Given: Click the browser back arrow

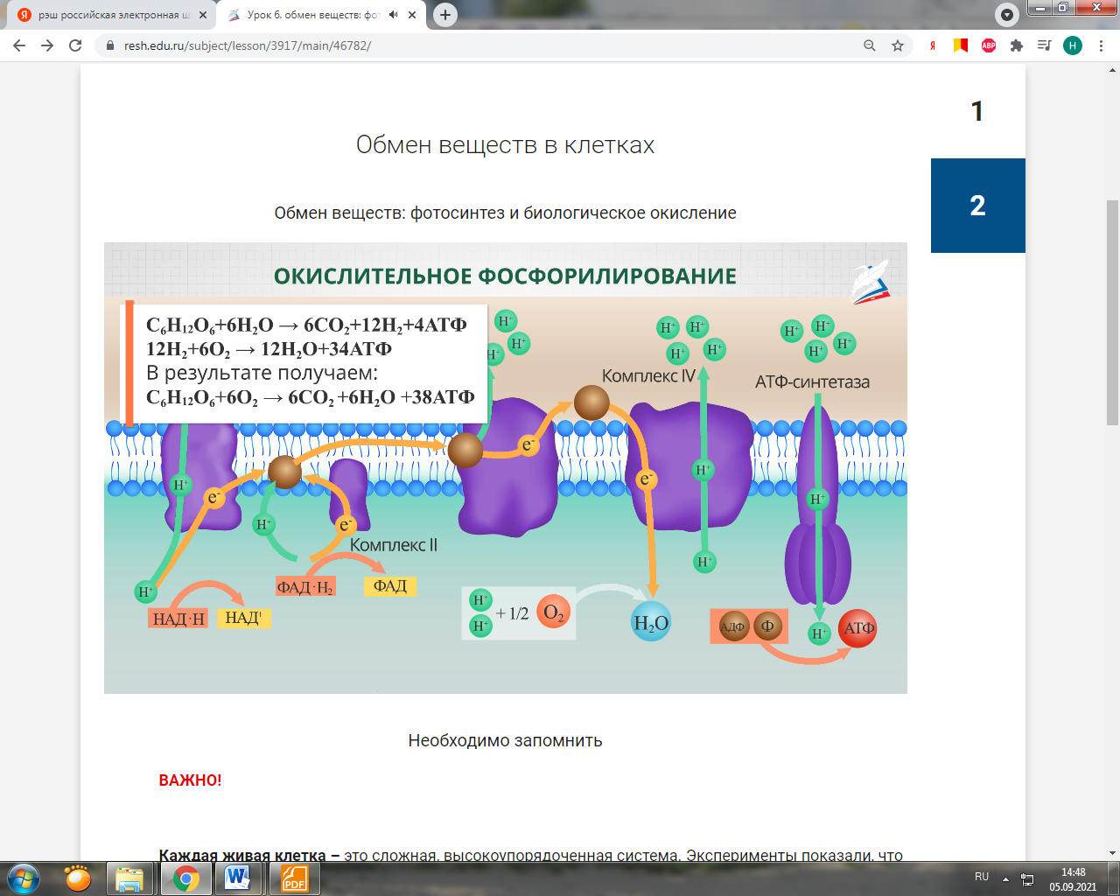Looking at the screenshot, I should click(19, 45).
